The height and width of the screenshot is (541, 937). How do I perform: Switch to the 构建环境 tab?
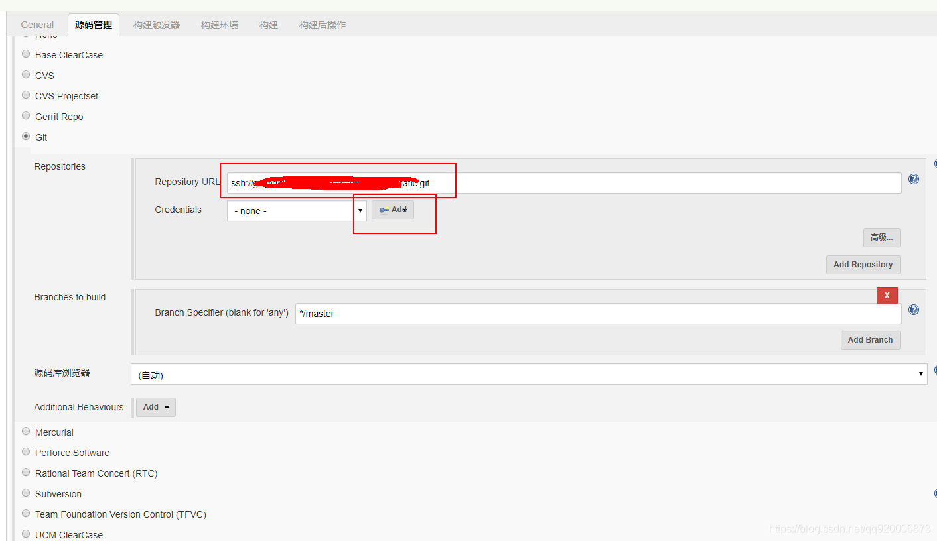coord(220,25)
